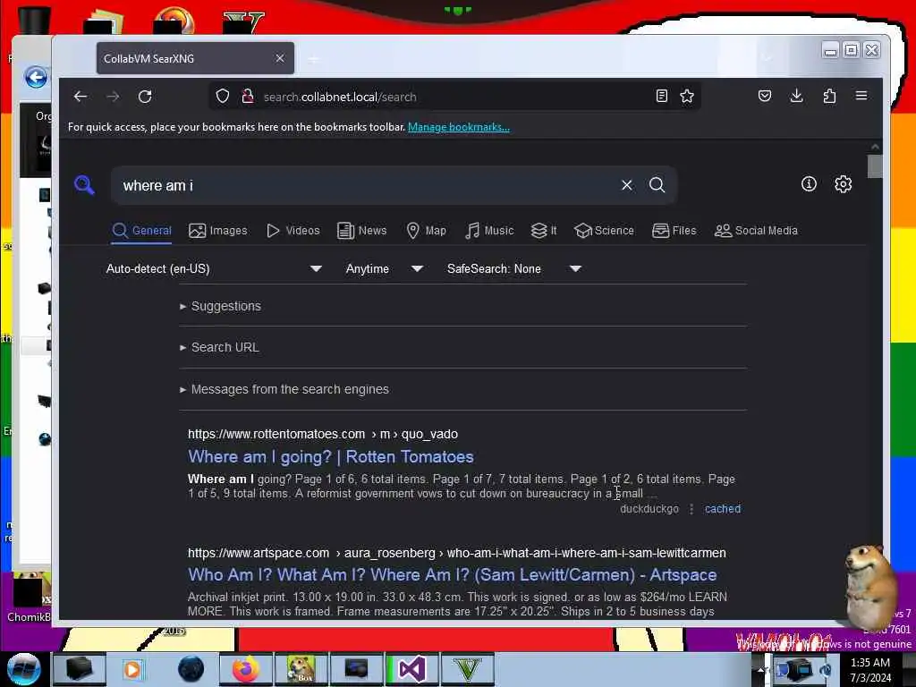
Task: Bookmark this page with the star icon
Action: point(687,97)
